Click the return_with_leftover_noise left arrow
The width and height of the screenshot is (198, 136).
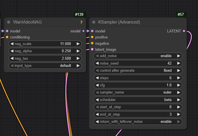pos(97,122)
